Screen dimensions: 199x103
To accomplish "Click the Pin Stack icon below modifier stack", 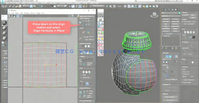I will 162,48.
